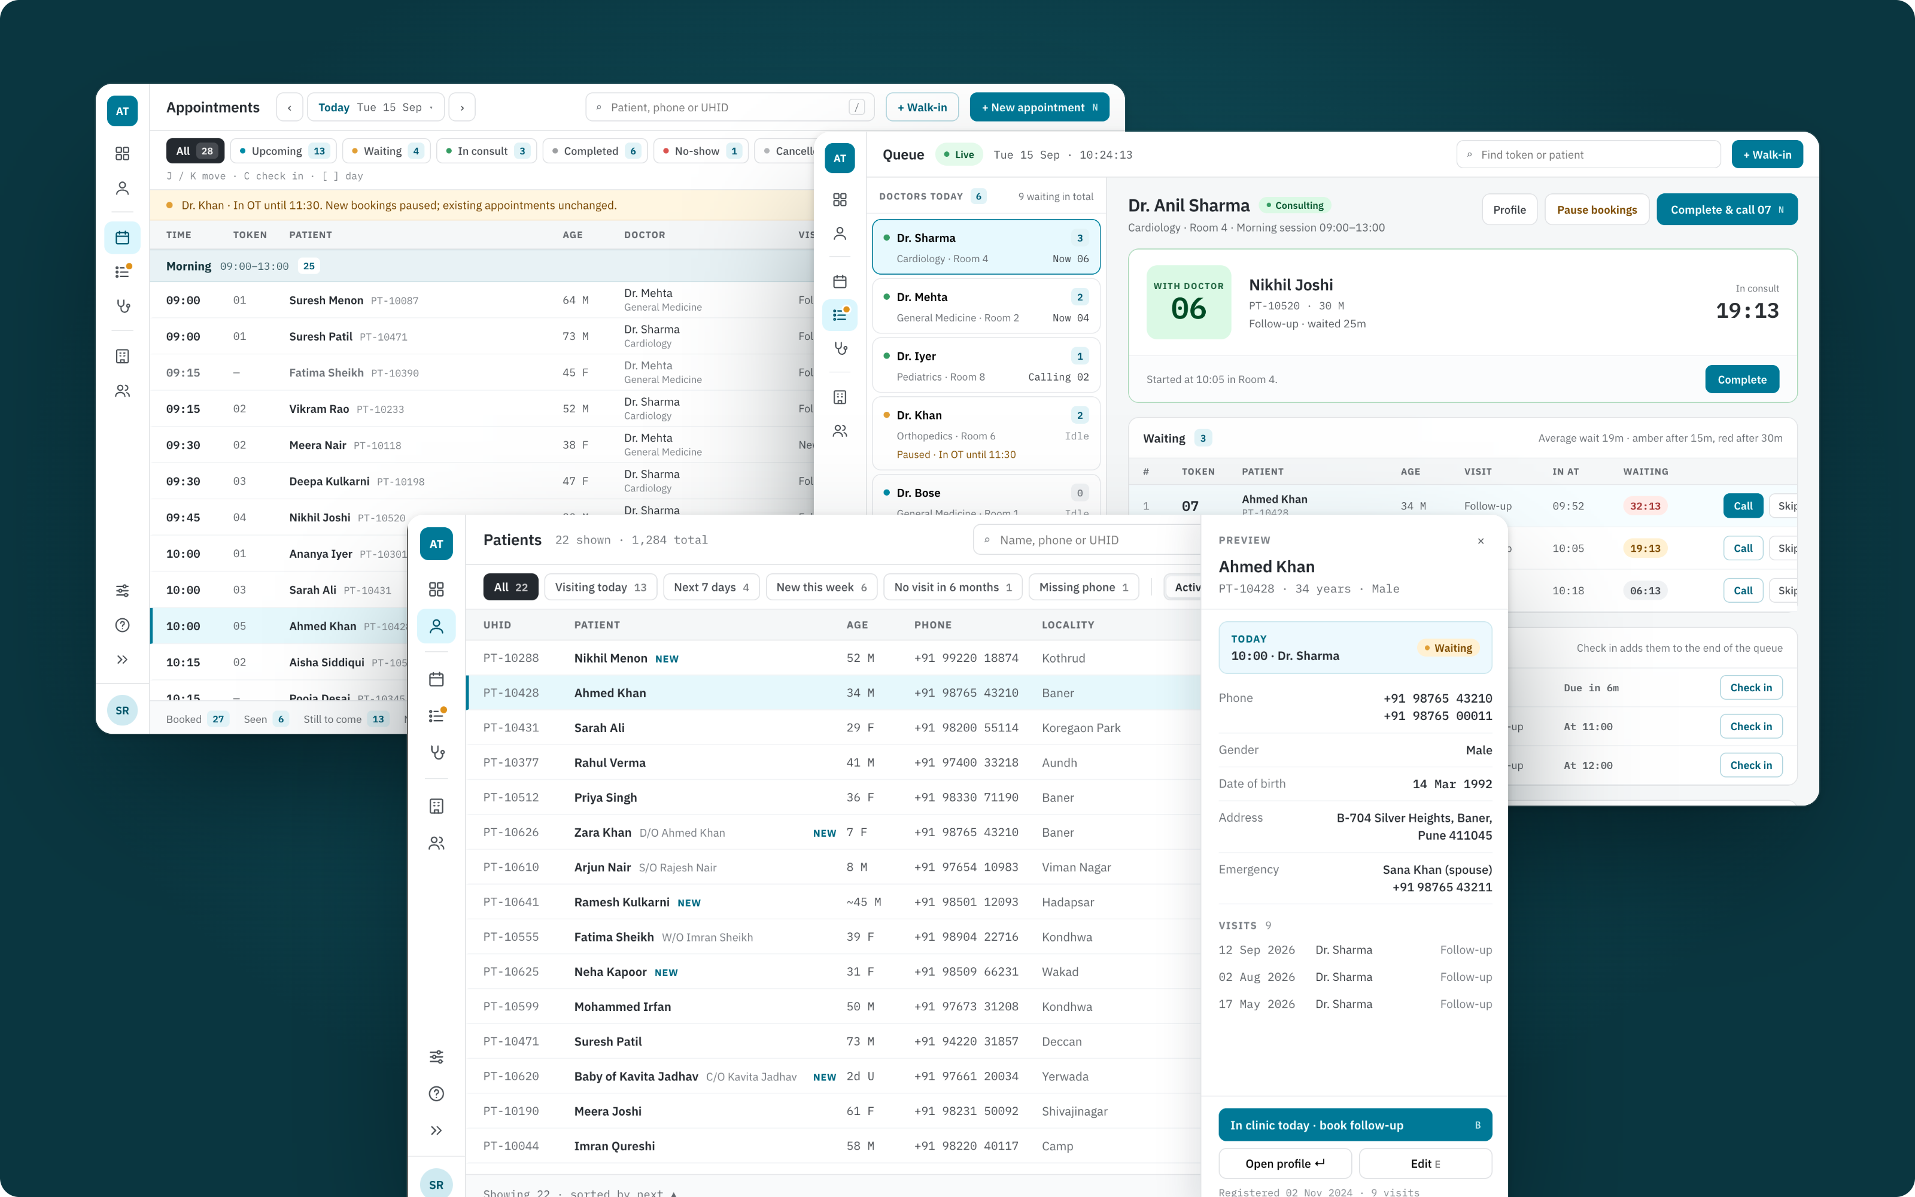Viewport: 1915px width, 1197px height.
Task: Filter patients by Visiting today
Action: point(601,587)
